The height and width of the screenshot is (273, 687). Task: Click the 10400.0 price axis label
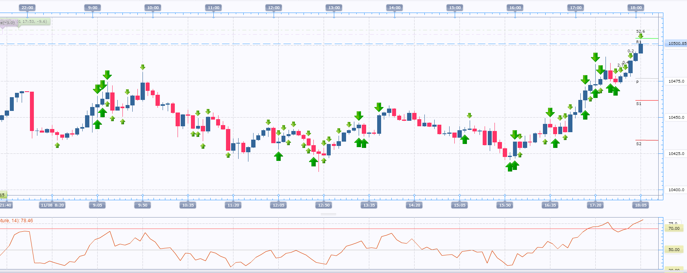(676, 190)
